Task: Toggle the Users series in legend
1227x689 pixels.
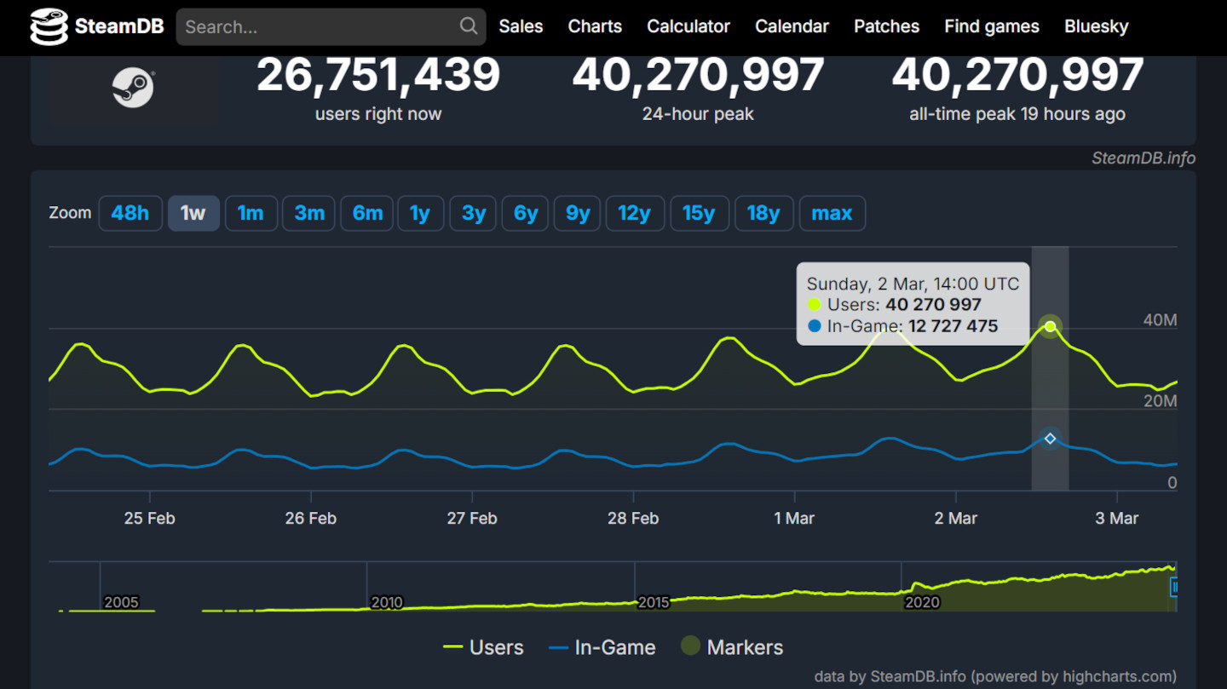Action: point(484,647)
